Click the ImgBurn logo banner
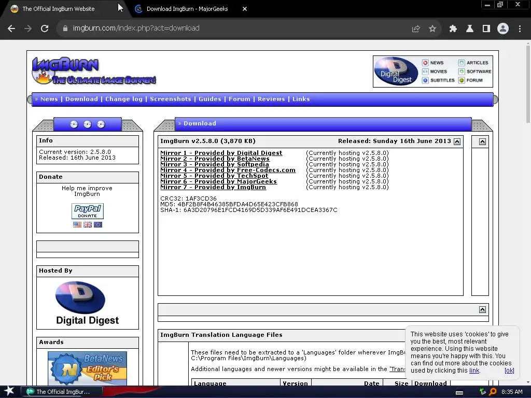This screenshot has width=531, height=398. pos(94,70)
